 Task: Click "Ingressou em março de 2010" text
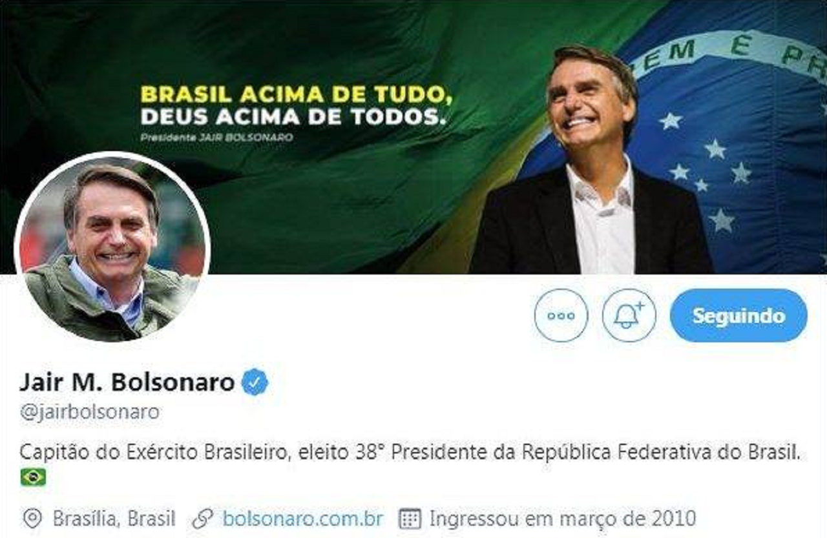pos(562,518)
